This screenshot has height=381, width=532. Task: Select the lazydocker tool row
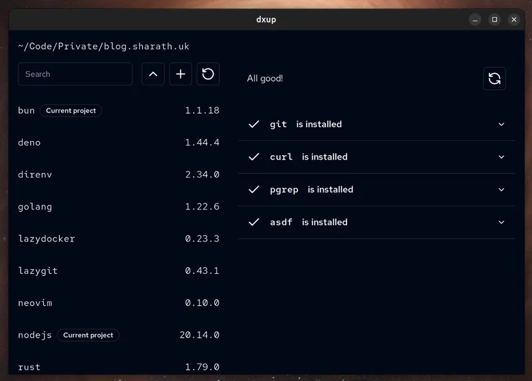tap(119, 239)
